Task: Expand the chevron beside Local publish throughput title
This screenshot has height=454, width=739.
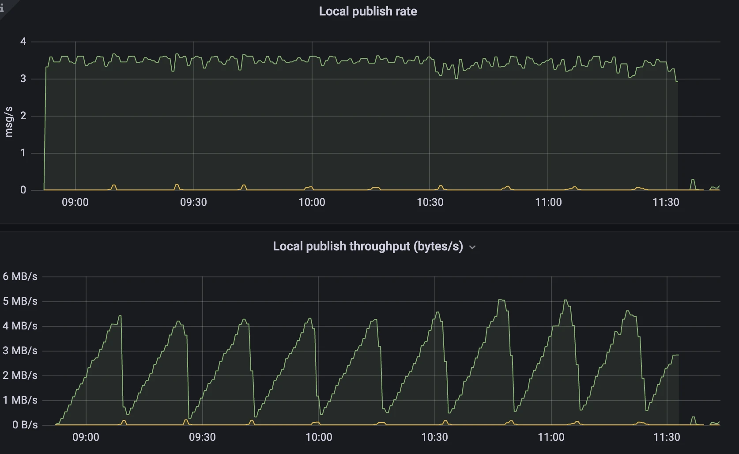Action: point(472,247)
